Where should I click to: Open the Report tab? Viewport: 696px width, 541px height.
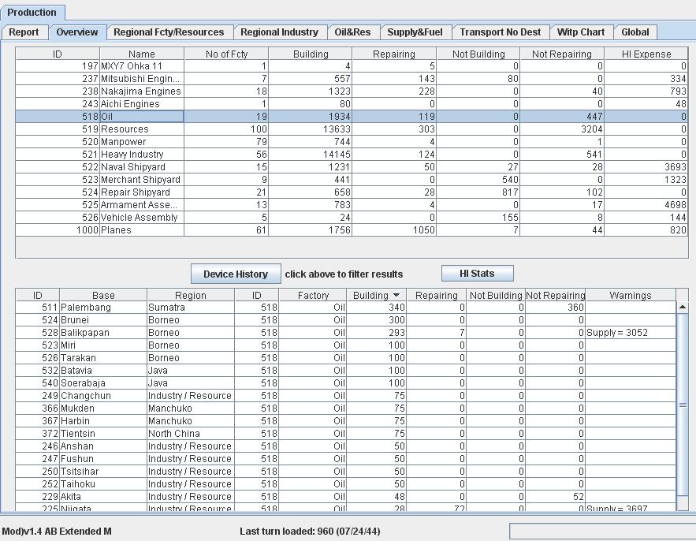coord(24,32)
